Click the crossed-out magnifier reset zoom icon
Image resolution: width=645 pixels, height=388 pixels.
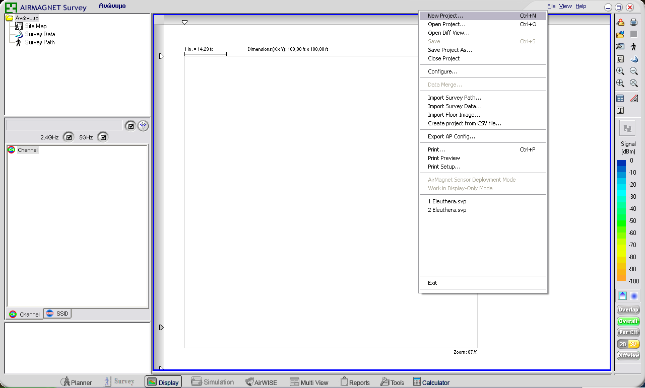[x=634, y=83]
